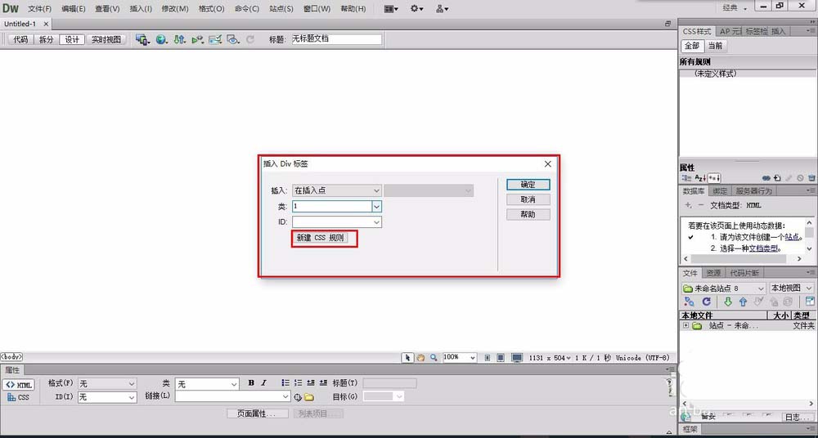Click the preview in browser globe icon
This screenshot has width=818, height=438.
162,39
